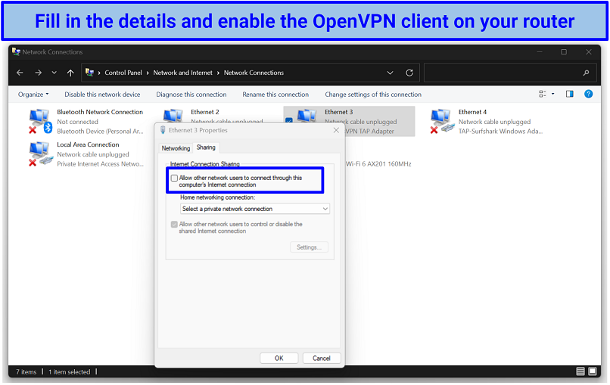Expand the address bar history dropdown
The width and height of the screenshot is (610, 385).
[x=390, y=73]
